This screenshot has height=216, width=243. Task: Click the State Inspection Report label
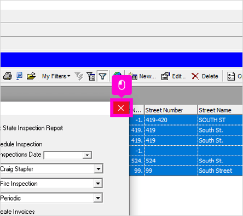(x=33, y=128)
